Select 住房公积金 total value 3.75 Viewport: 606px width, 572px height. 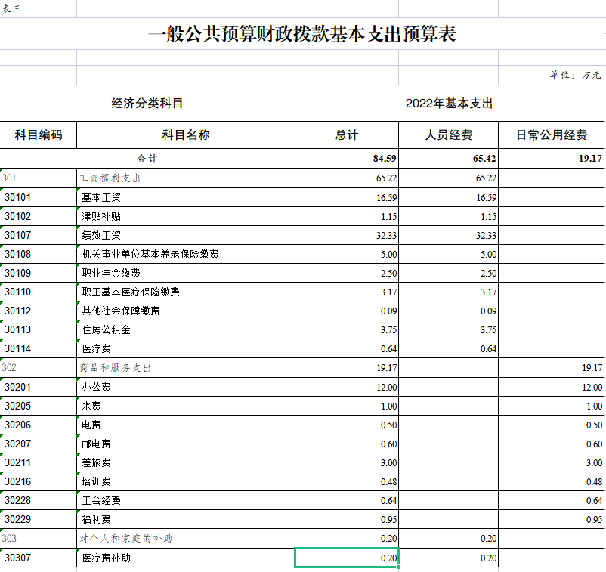point(347,330)
